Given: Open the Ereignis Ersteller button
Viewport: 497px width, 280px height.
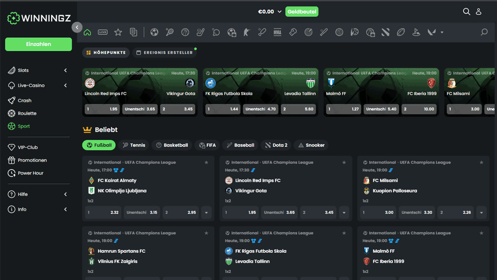Looking at the screenshot, I should click(x=165, y=53).
